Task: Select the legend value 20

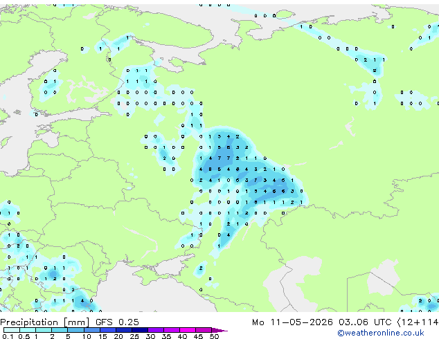Action: click(x=118, y=336)
